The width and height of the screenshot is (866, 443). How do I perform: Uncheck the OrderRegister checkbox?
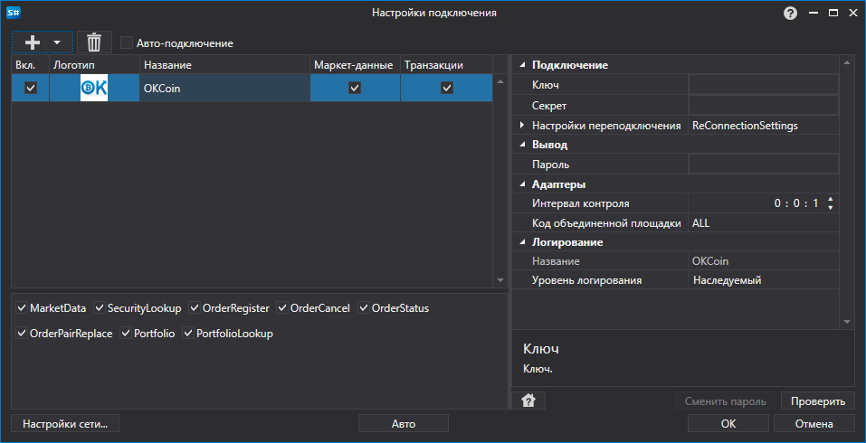click(195, 307)
